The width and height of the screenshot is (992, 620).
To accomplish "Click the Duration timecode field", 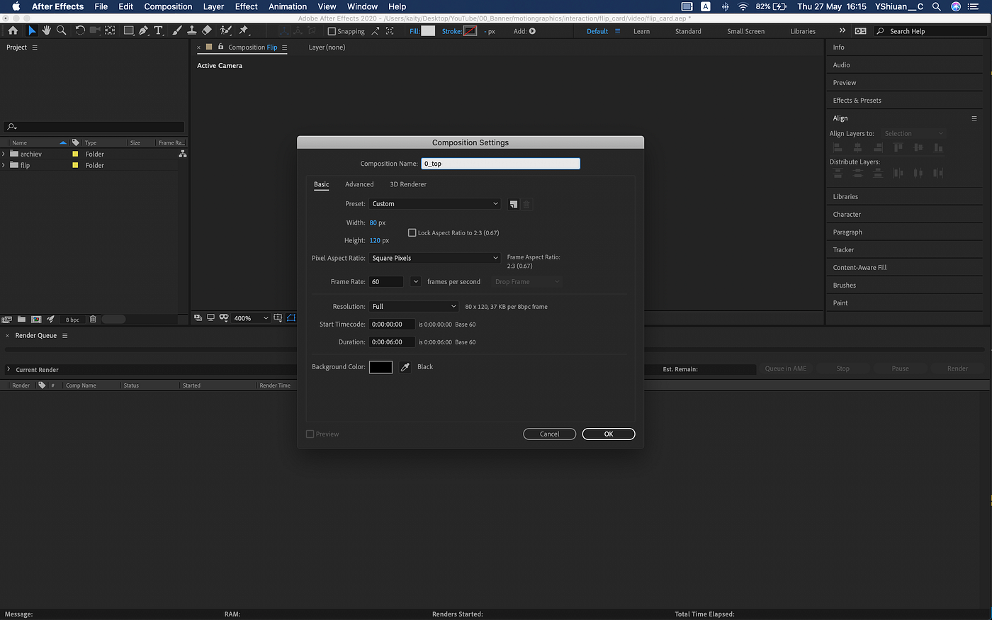I will (392, 342).
